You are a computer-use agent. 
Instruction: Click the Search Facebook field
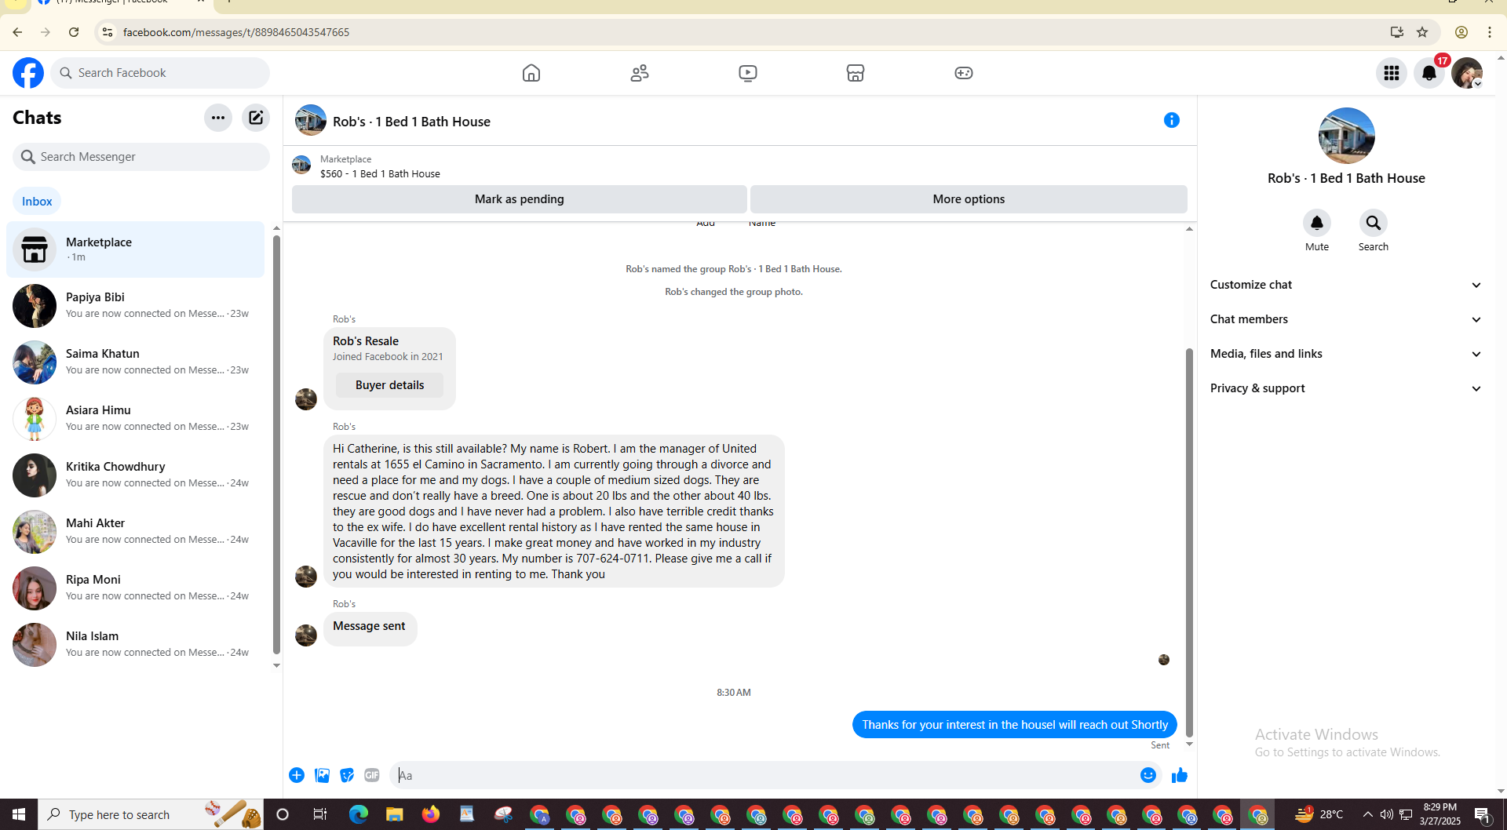coord(160,73)
